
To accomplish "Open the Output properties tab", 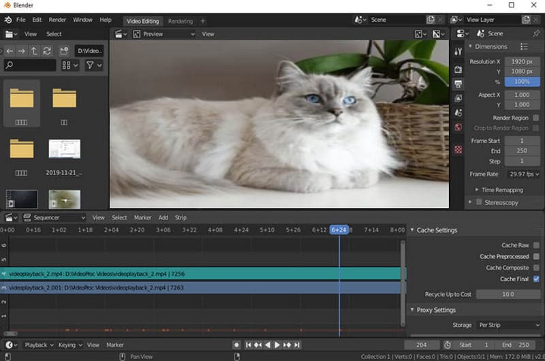I will pyautogui.click(x=458, y=84).
